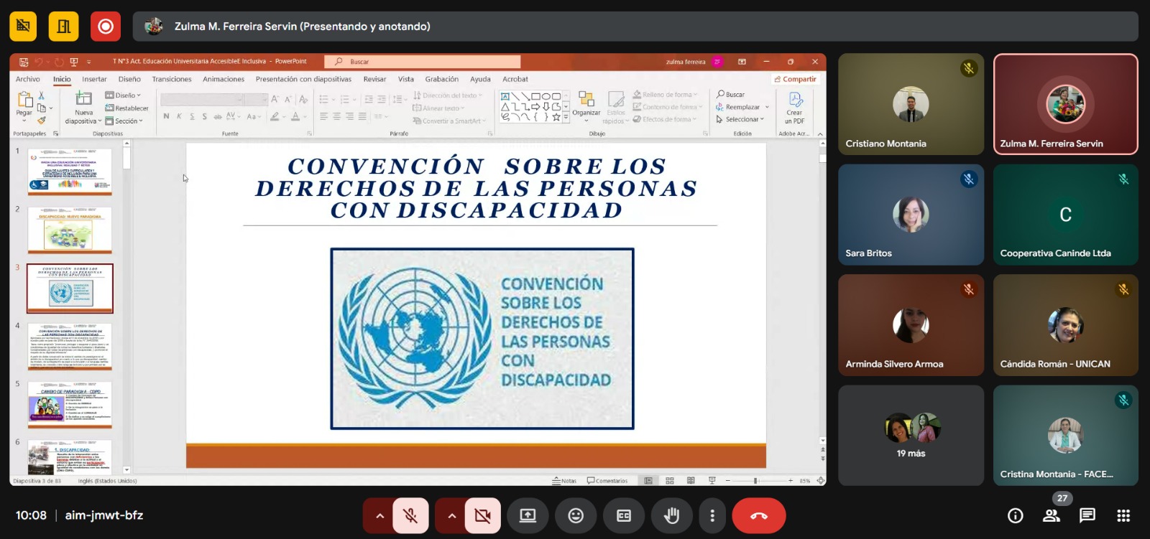1150x539 pixels.
Task: Click the red recording indicator icon
Action: (106, 27)
